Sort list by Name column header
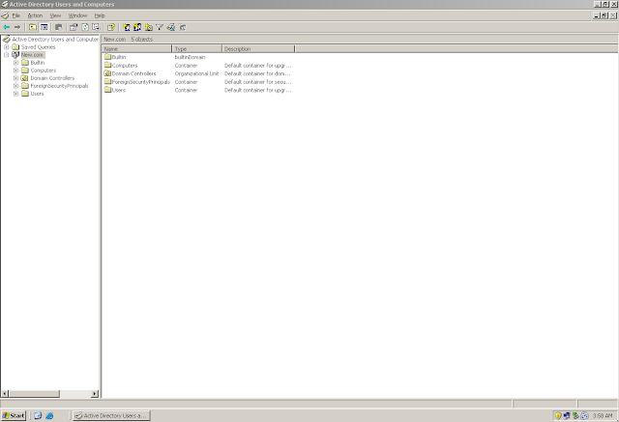The width and height of the screenshot is (619, 422). [137, 49]
